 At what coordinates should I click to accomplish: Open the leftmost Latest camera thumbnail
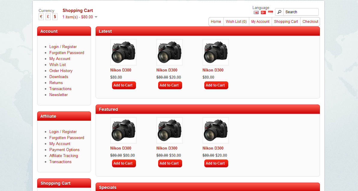point(123,52)
